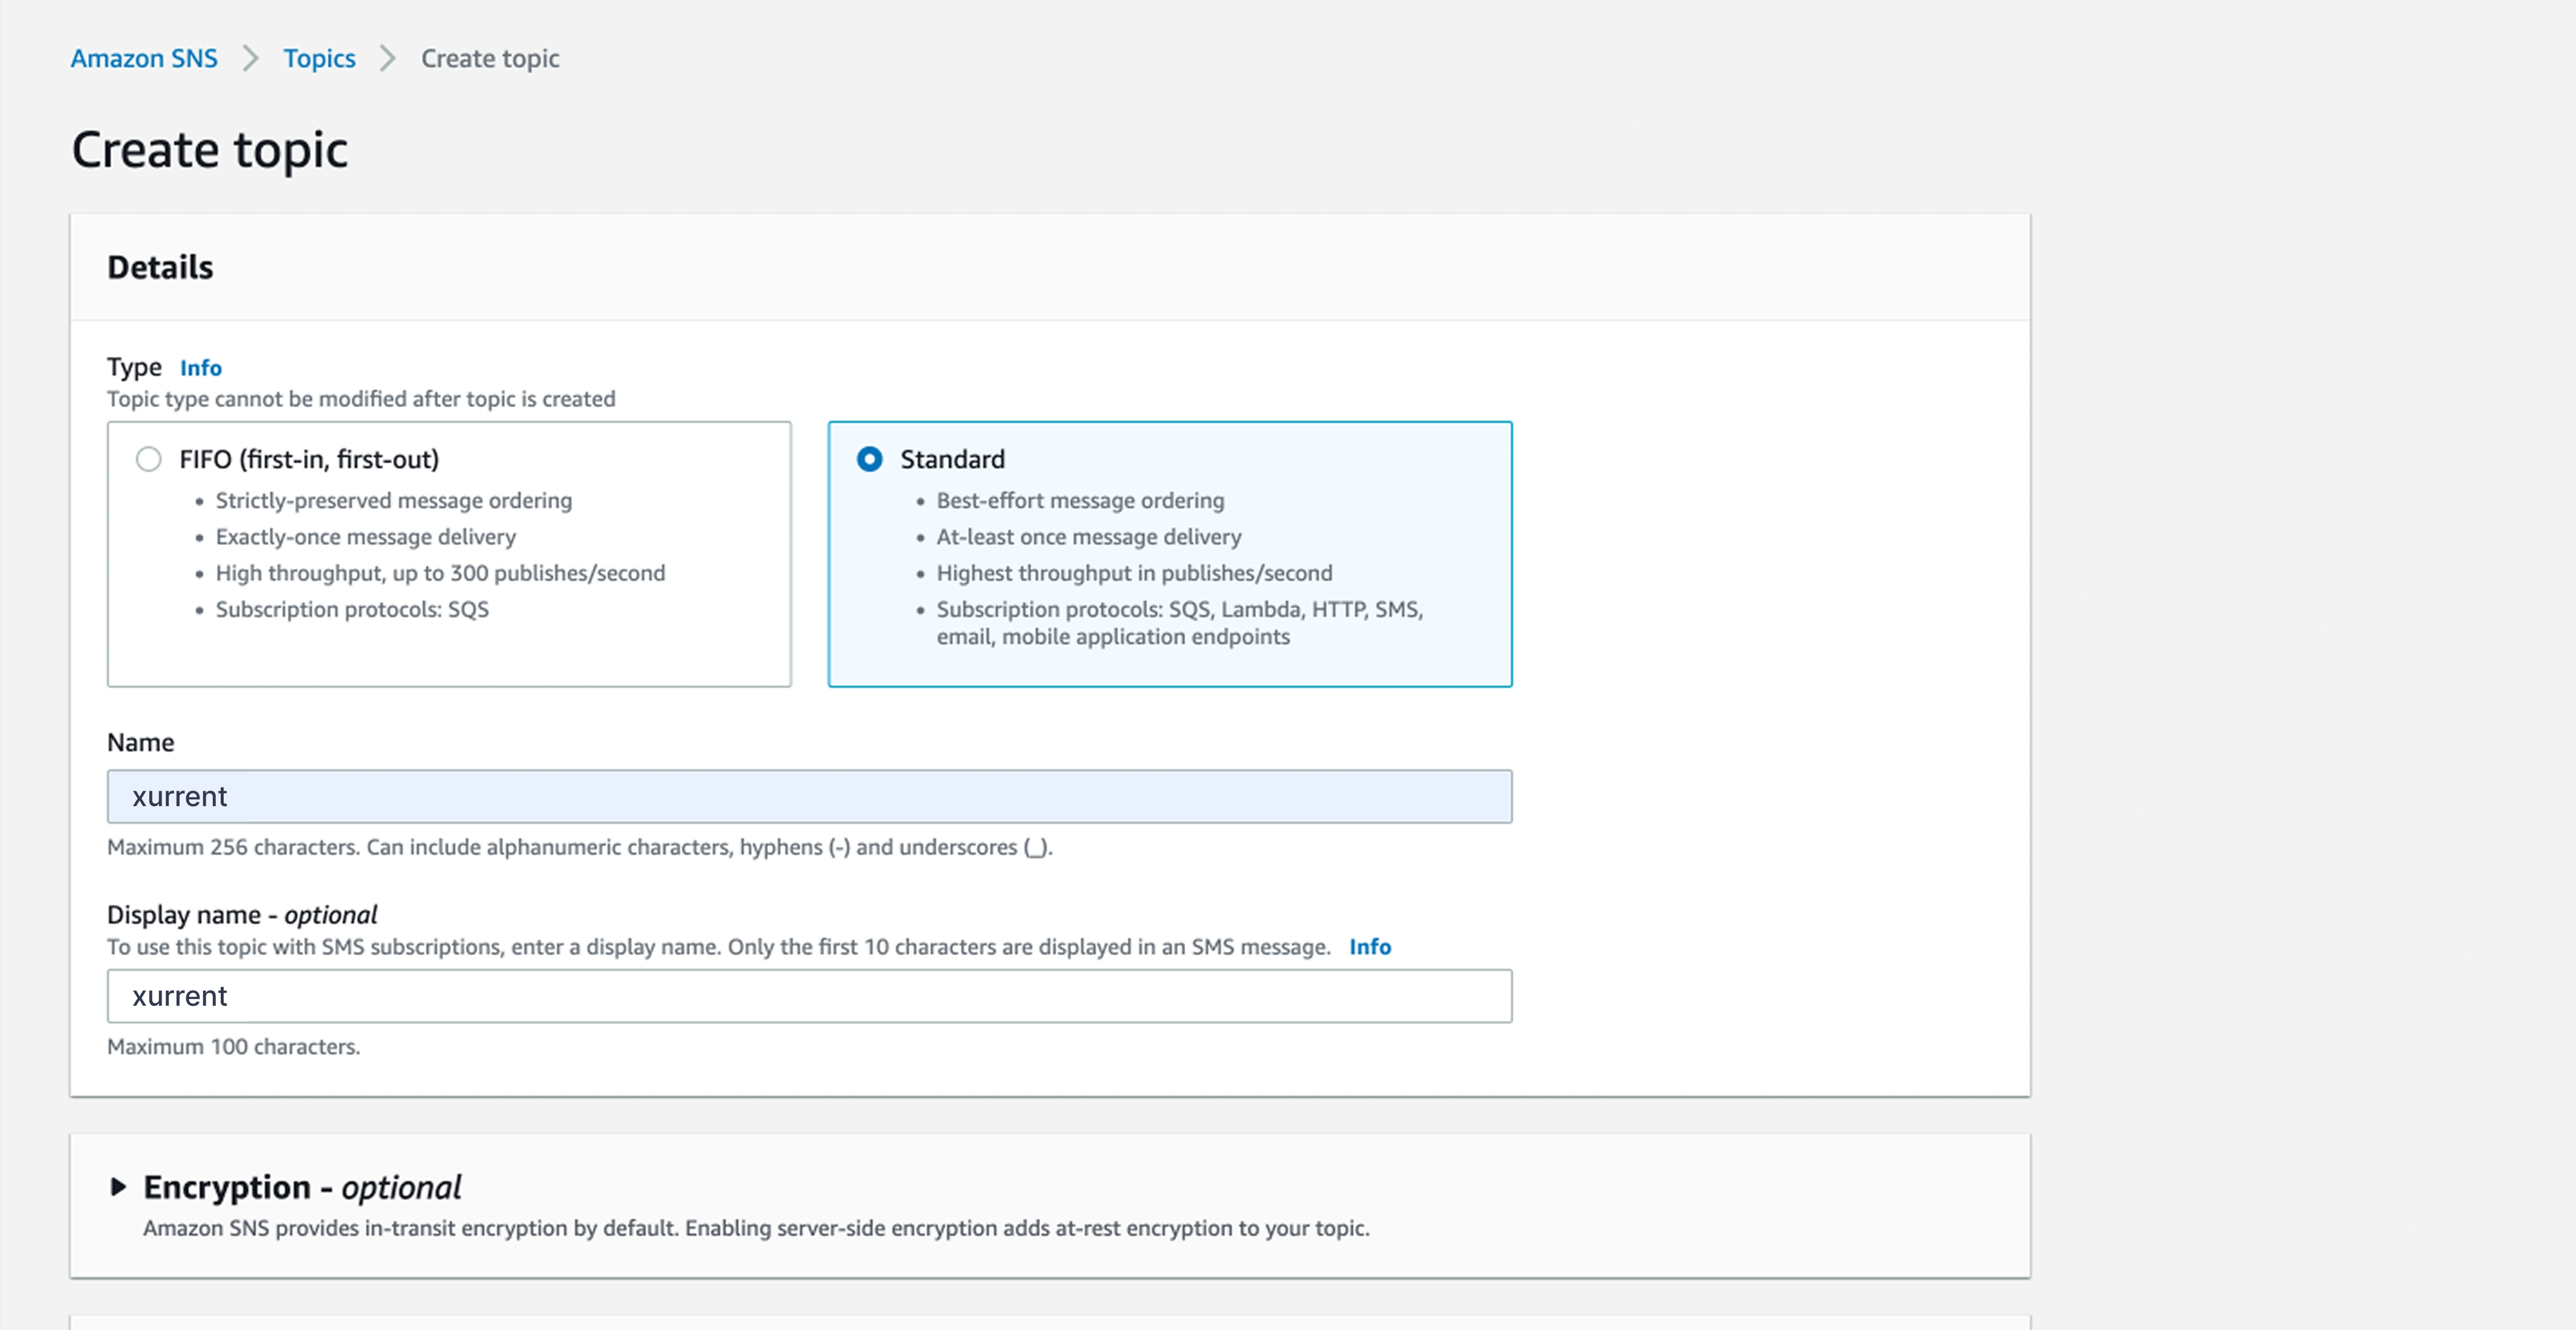
Task: Click the Amazon SNS breadcrumb link
Action: 144,59
